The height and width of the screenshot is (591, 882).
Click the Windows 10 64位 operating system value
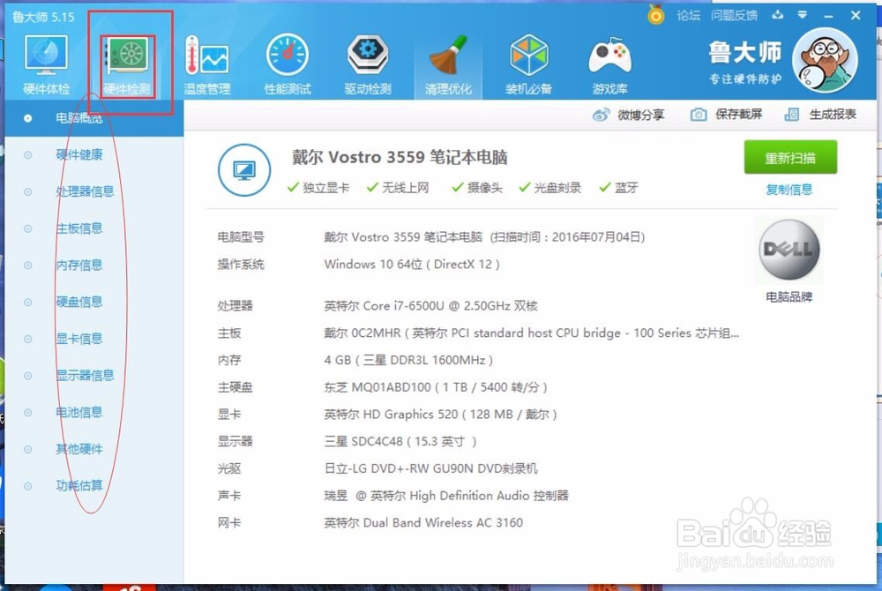412,265
